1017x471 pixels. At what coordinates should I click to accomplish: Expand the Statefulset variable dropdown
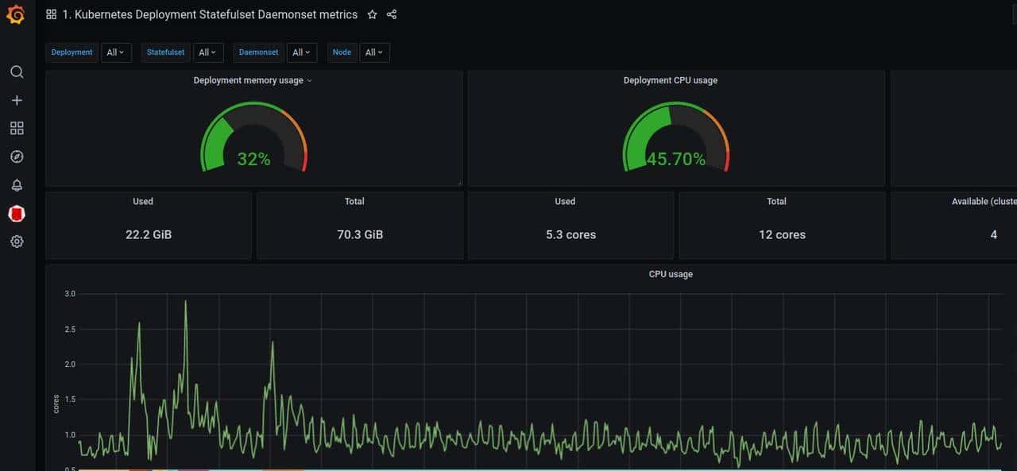(x=207, y=52)
